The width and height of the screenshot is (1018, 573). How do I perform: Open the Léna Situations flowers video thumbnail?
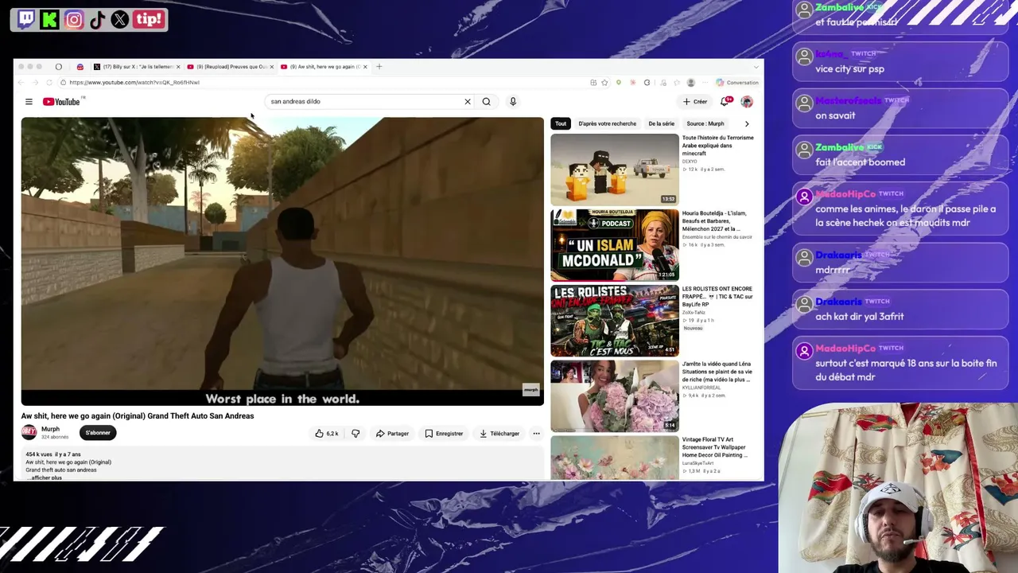click(615, 396)
